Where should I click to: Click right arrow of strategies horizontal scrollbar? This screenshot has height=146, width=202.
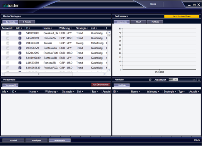pyautogui.click(x=105, y=74)
